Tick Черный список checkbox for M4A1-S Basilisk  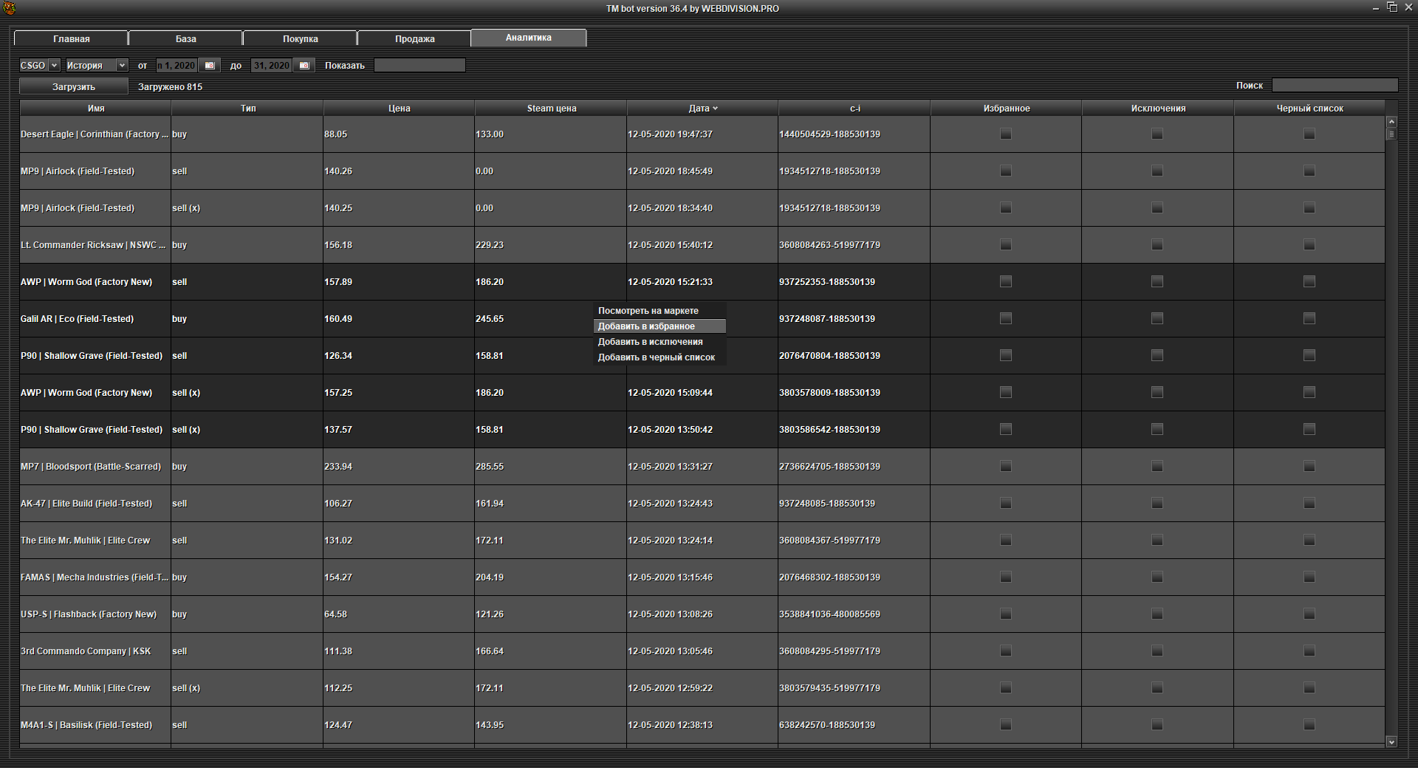tap(1309, 725)
